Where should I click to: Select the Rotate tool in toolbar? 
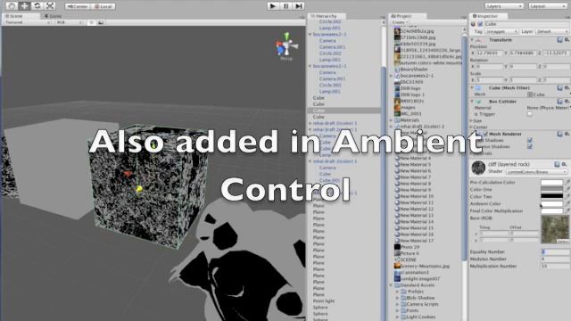37,6
